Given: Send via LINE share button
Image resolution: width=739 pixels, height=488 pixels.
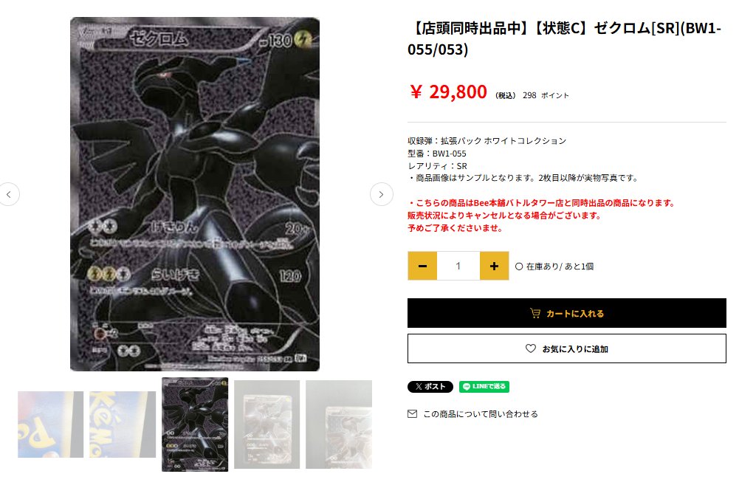Looking at the screenshot, I should (484, 387).
